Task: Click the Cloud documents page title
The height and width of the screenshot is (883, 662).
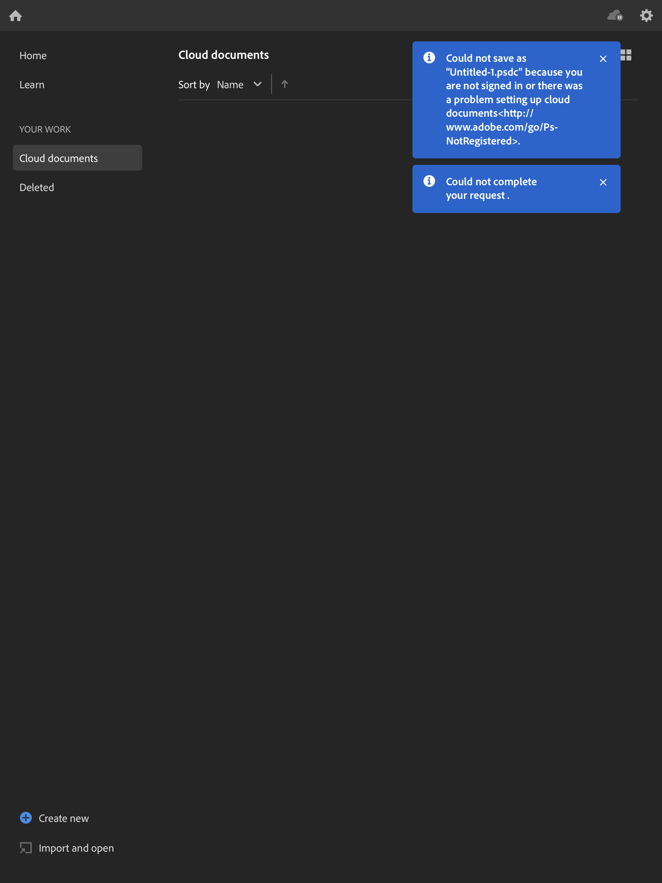Action: pyautogui.click(x=223, y=55)
